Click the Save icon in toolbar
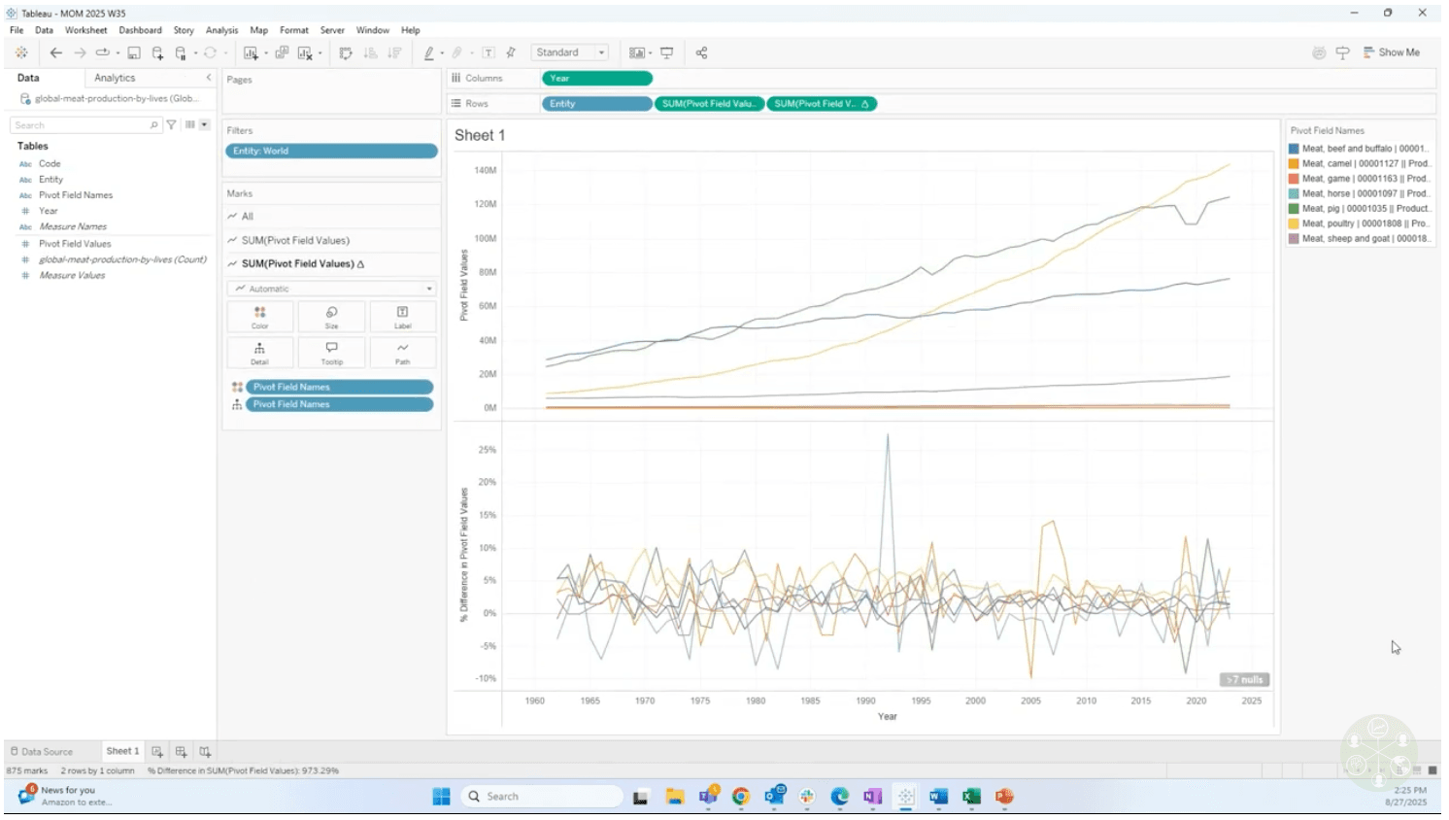This screenshot has height=820, width=1449. pyautogui.click(x=134, y=53)
